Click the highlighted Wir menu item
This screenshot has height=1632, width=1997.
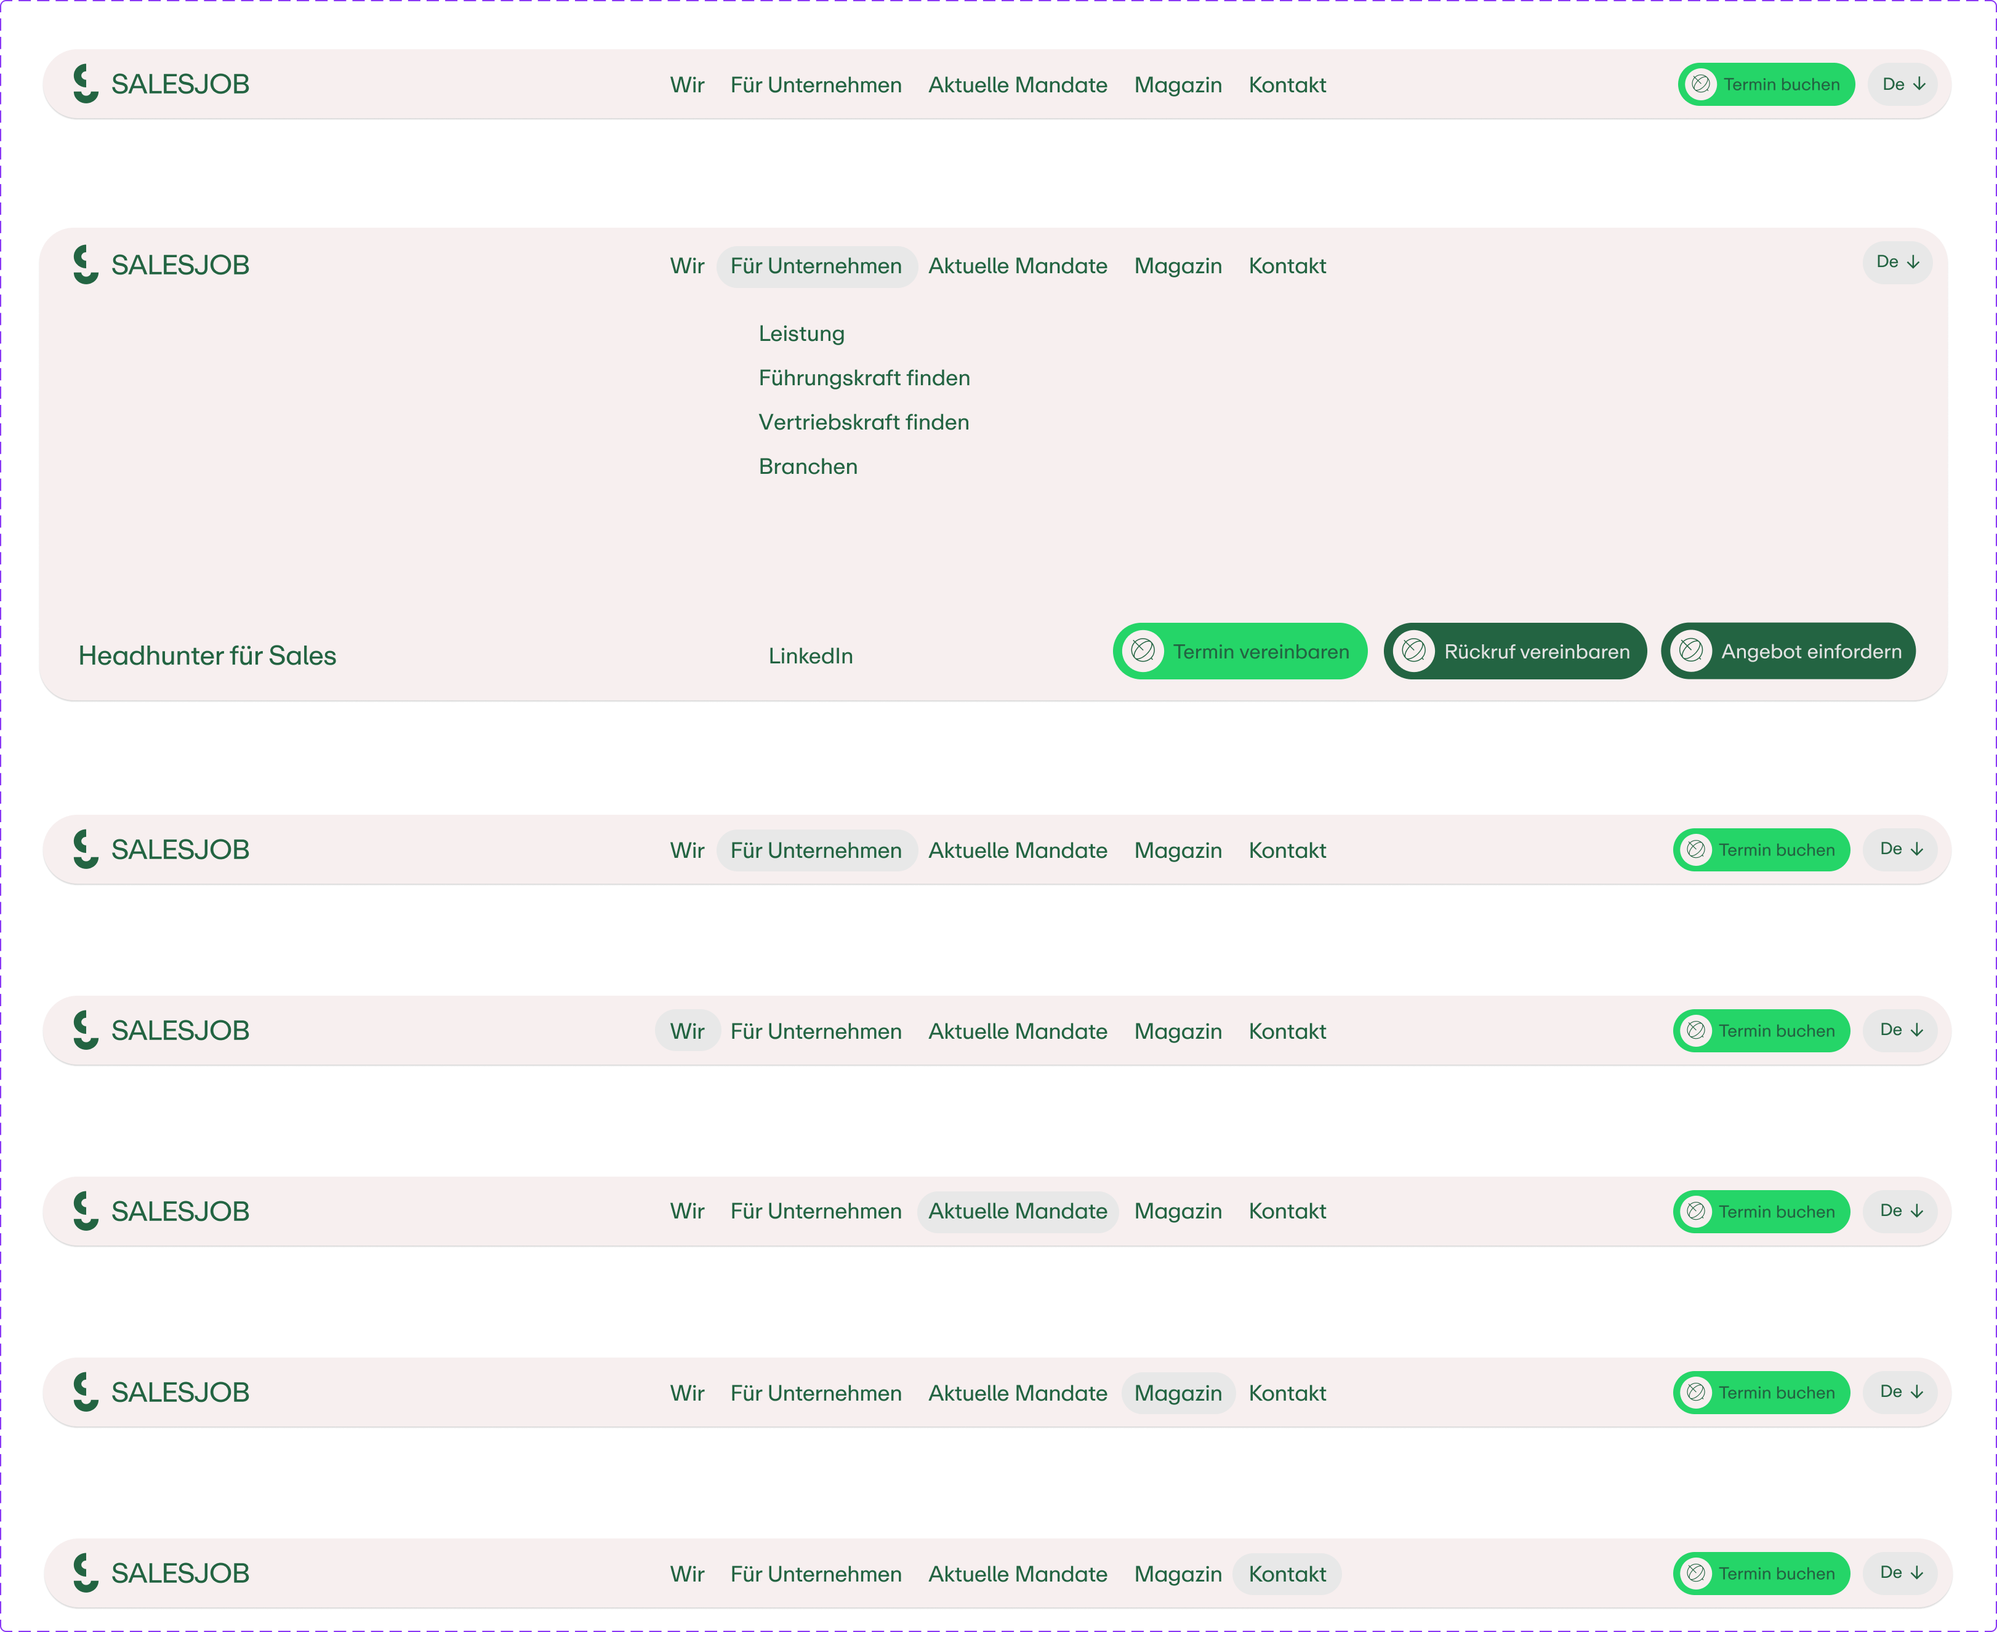point(687,1031)
